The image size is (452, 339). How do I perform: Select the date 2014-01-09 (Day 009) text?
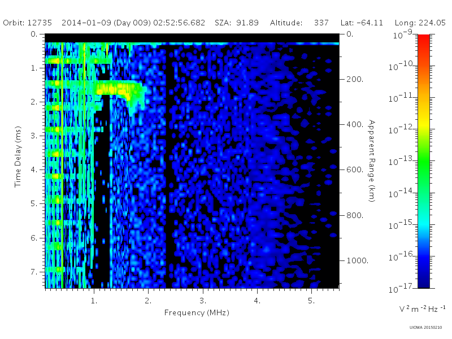click(x=106, y=23)
